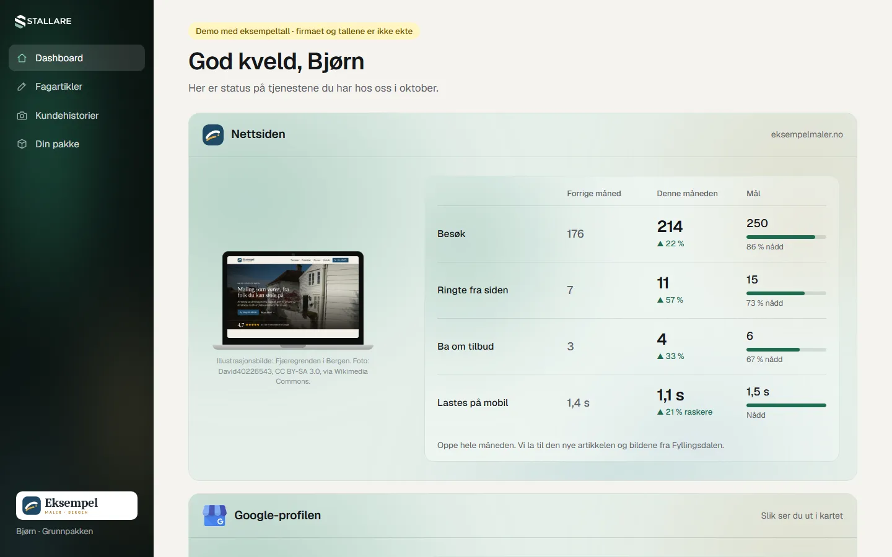Click the '33 %' increase indicator
The image size is (892, 557).
tap(671, 356)
